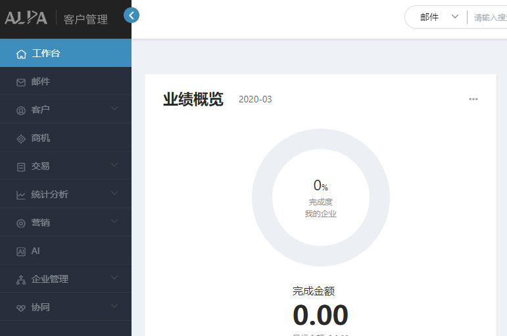Screen dimensions: 507x336
Task: Click the target icon beside 商机
Action: click(x=21, y=138)
